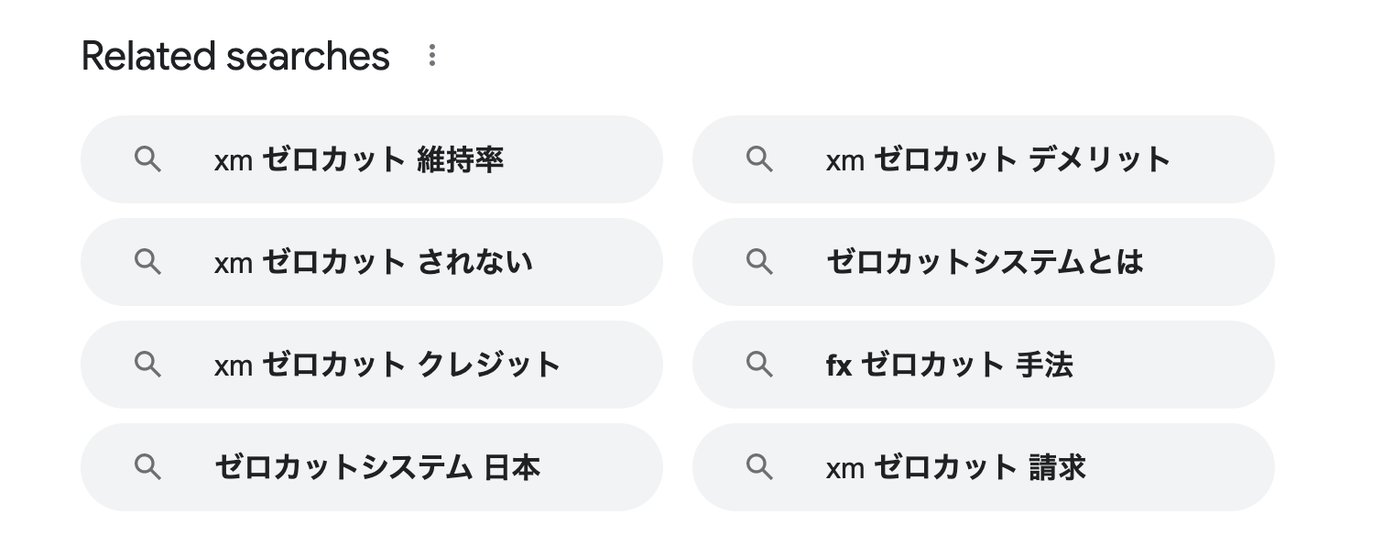
Task: Click search icon beside fx ゼロカット 手法
Action: pyautogui.click(x=759, y=365)
